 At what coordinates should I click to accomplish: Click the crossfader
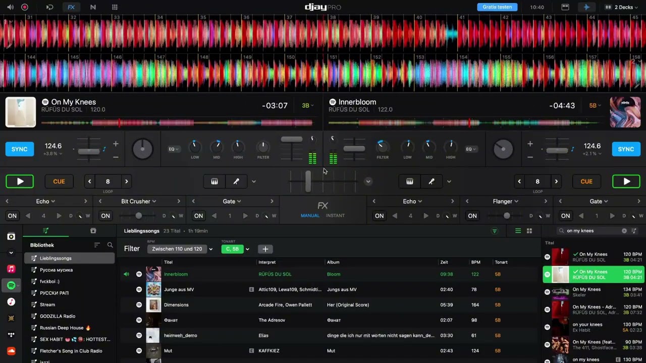point(308,181)
